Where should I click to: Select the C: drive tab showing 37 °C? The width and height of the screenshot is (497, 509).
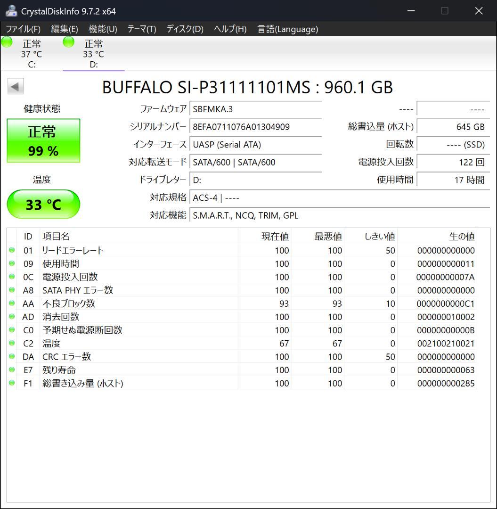[32, 53]
